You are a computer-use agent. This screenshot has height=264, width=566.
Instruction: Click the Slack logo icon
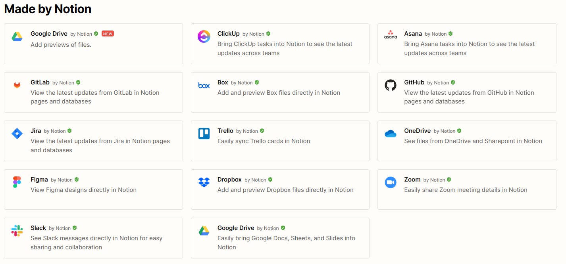[x=17, y=231]
